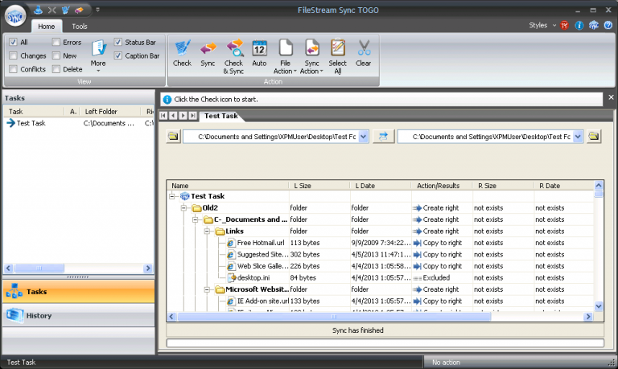Collapse the C-_Documents and folder node
618x369 pixels.
(x=196, y=219)
